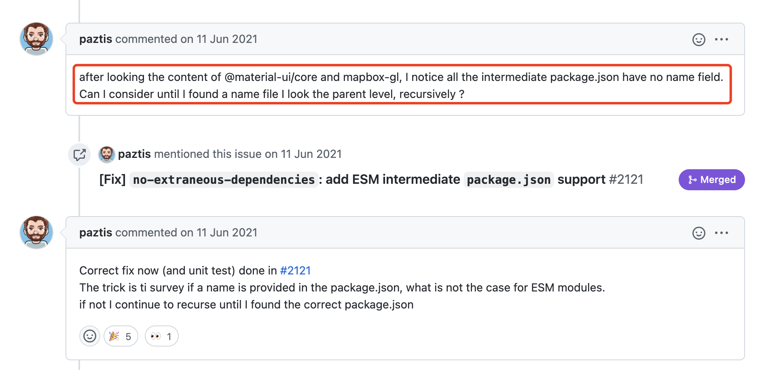Click paztis avatar beside first comment
This screenshot has width=762, height=370.
36,39
